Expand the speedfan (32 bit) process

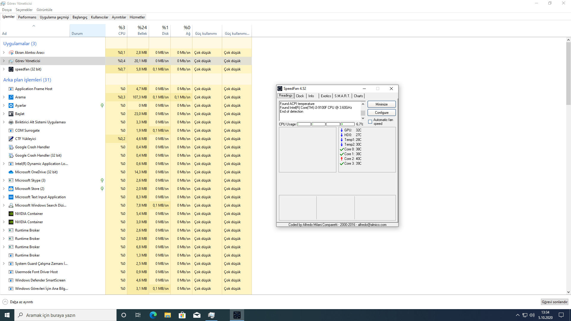click(4, 69)
